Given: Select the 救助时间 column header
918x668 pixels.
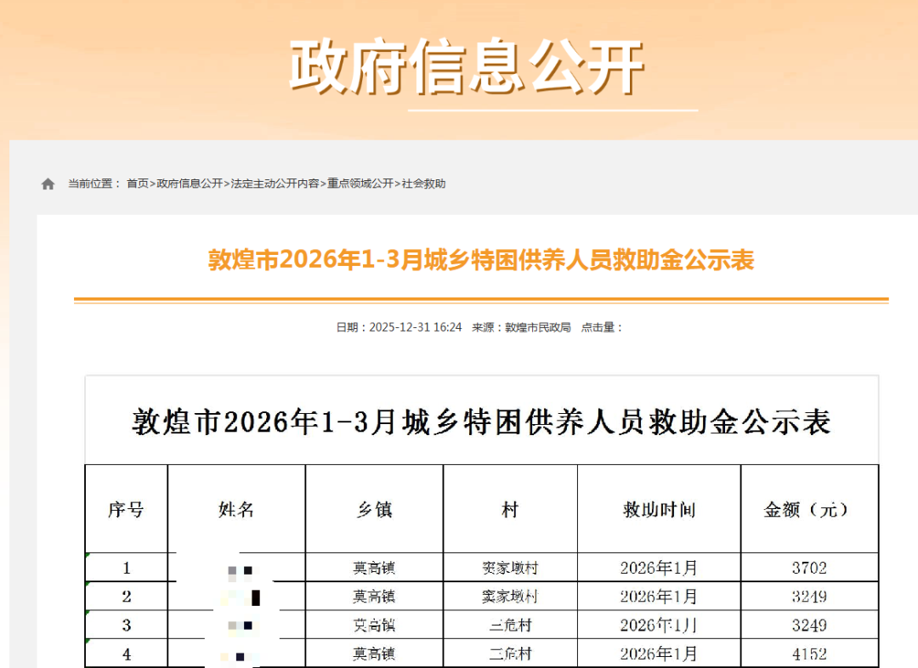Looking at the screenshot, I should coord(659,509).
